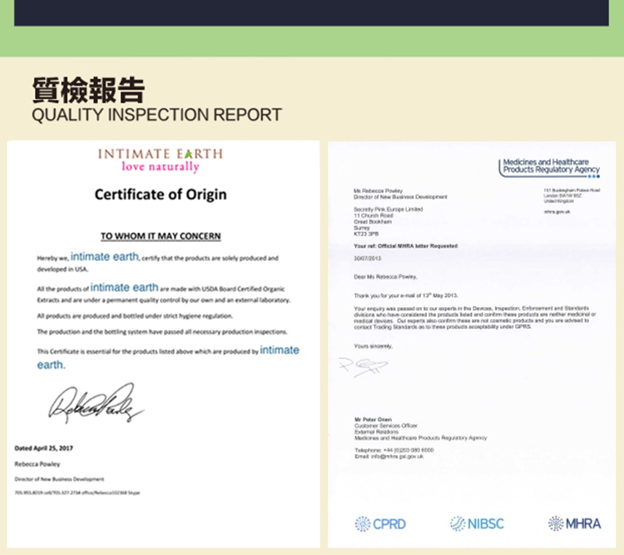Image resolution: width=624 pixels, height=555 pixels.
Task: Click the MHRA logo at bottom right
Action: pos(574,523)
